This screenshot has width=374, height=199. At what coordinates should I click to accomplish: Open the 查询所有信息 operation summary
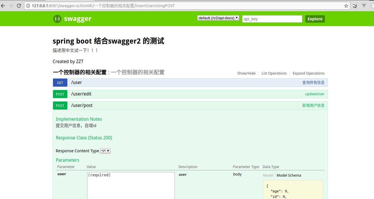click(313, 83)
